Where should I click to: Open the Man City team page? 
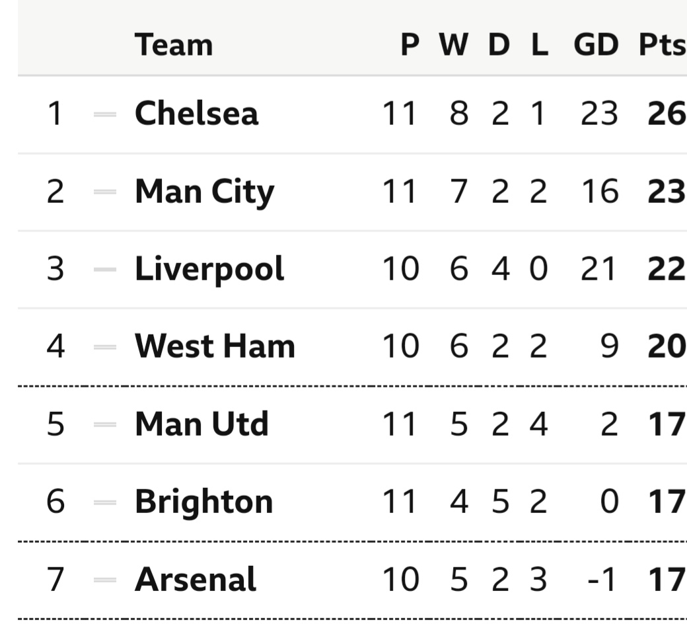pos(205,192)
